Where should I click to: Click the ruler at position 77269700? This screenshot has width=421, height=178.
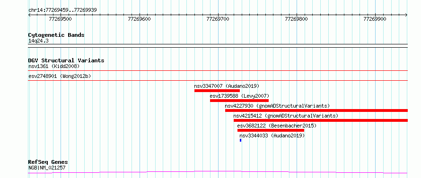(218, 19)
